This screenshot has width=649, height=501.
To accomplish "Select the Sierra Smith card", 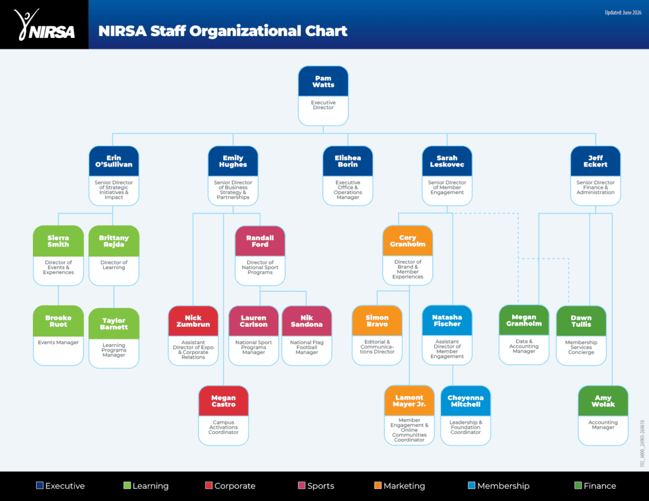I will pyautogui.click(x=58, y=256).
